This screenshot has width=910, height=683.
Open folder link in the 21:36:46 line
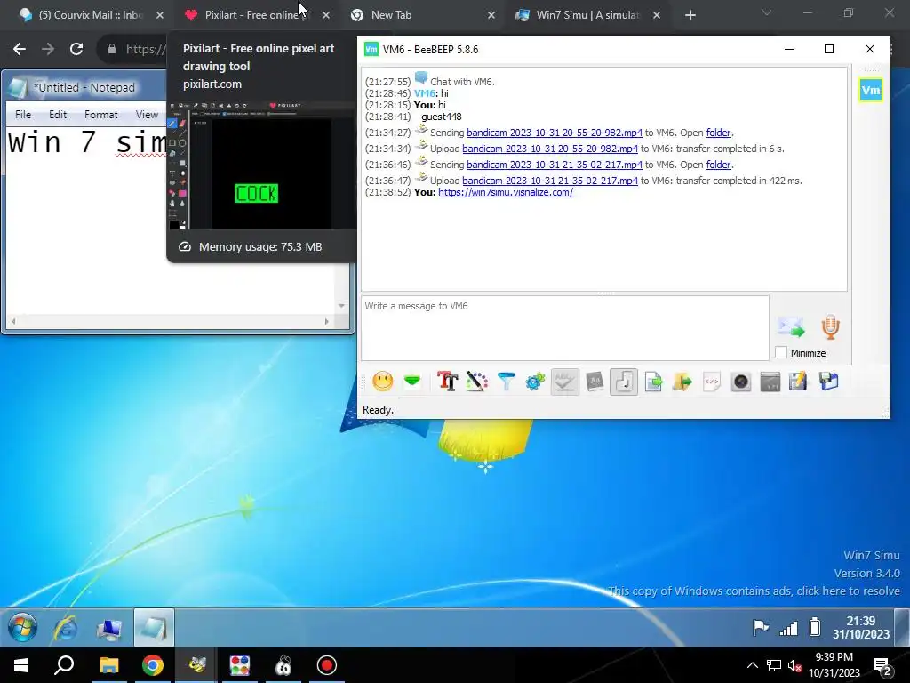718,165
